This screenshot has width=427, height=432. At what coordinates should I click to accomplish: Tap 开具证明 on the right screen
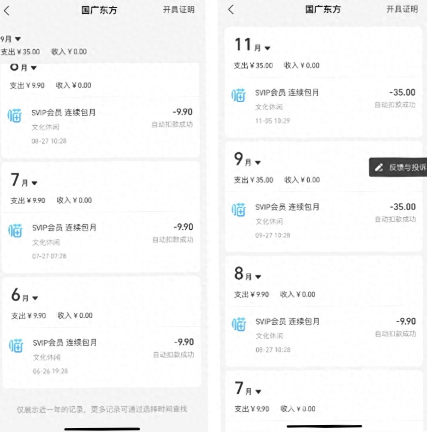[402, 9]
